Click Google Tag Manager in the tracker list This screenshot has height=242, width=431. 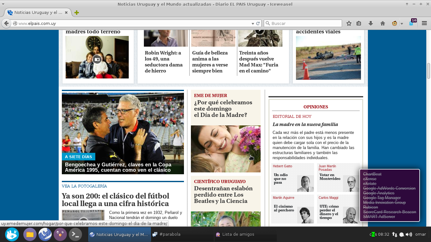pos(382,198)
